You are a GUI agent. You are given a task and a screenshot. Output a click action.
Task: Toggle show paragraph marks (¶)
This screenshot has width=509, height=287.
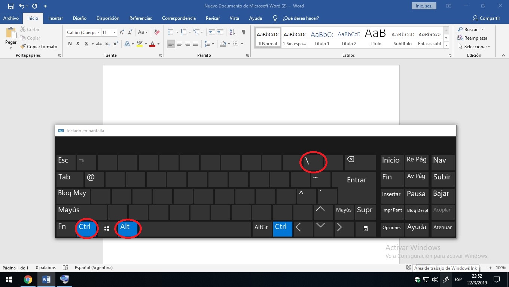pyautogui.click(x=244, y=33)
